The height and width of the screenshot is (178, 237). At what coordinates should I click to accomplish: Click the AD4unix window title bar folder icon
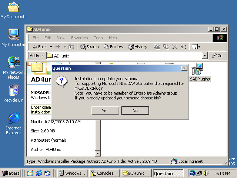30,29
